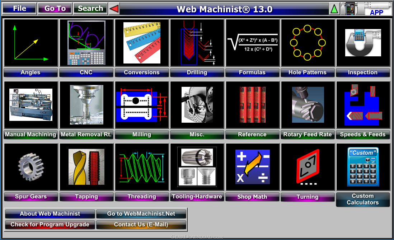The width and height of the screenshot is (394, 240).
Task: Click the Threading label button
Action: (x=142, y=197)
